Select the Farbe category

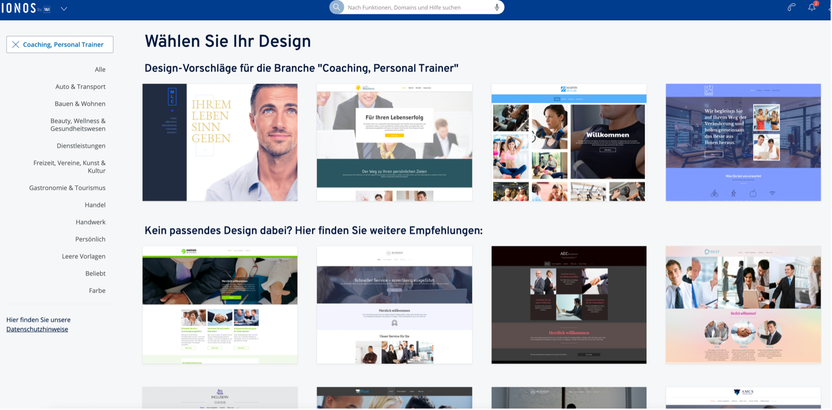pos(97,291)
